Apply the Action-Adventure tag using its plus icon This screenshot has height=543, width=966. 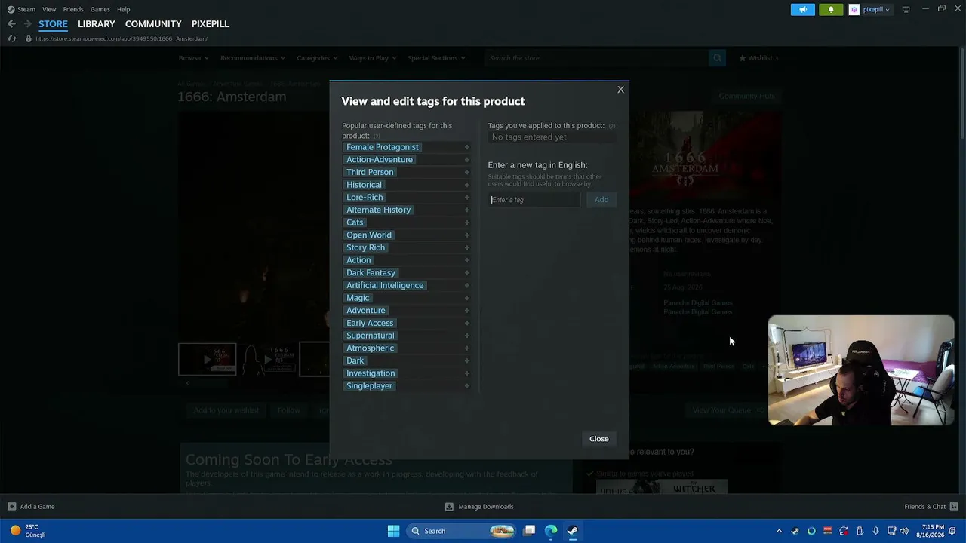click(x=467, y=160)
